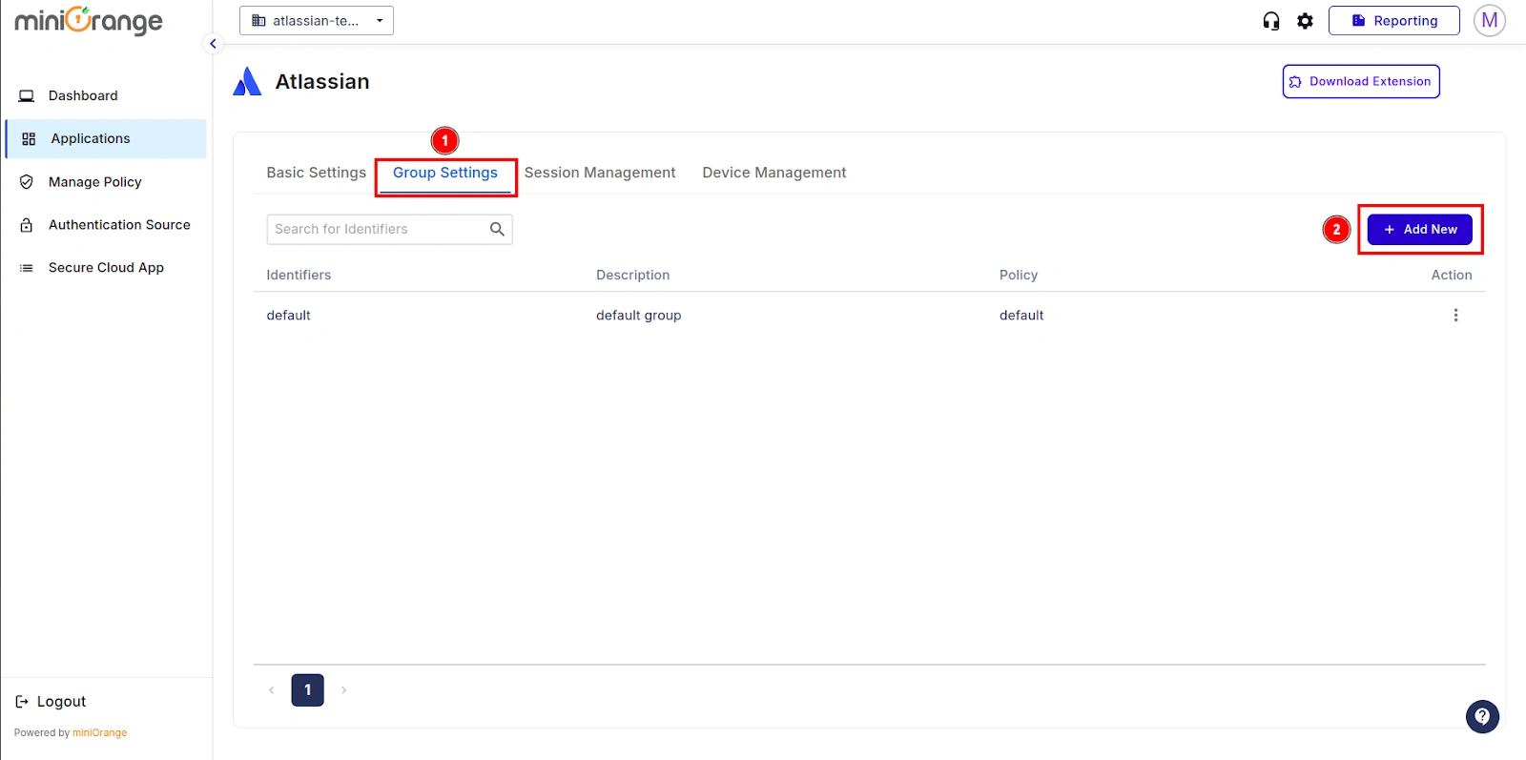
Task: Collapse the sidebar with the chevron arrow
Action: 213,44
